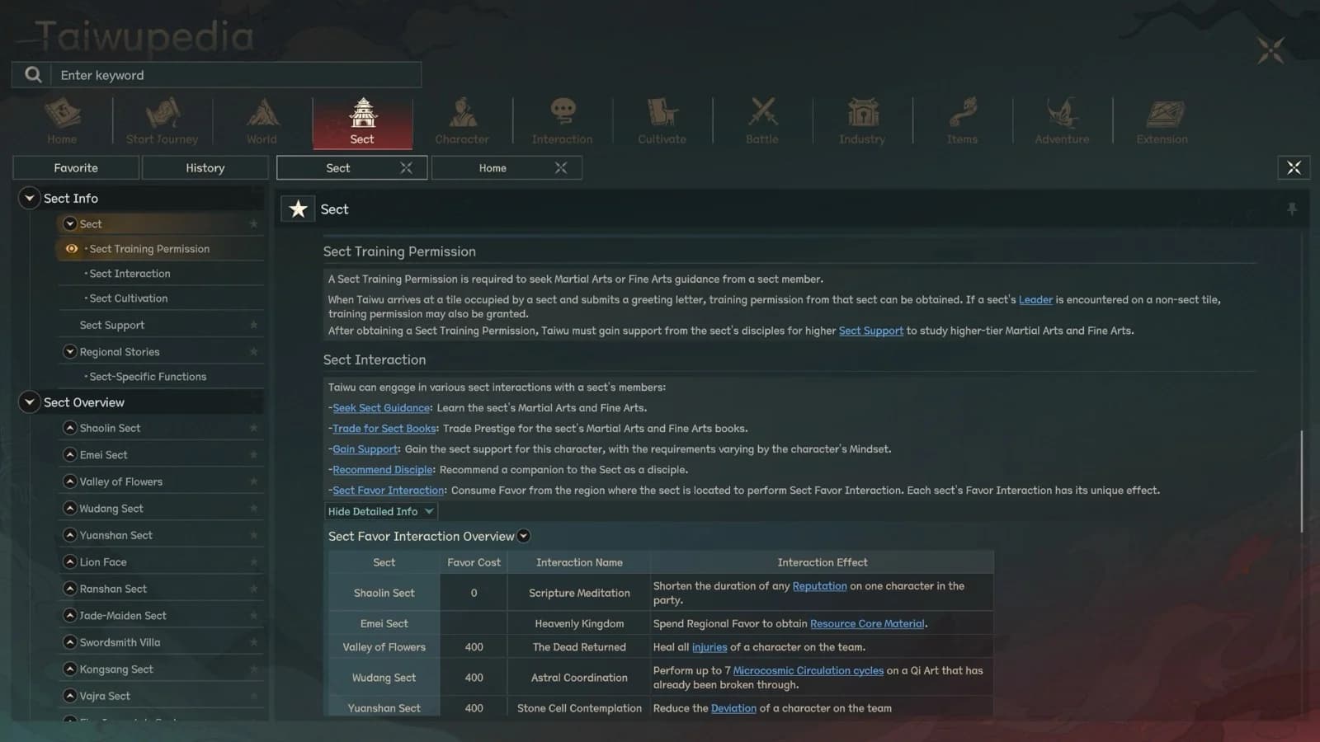Image resolution: width=1320 pixels, height=742 pixels.
Task: Open the World category
Action: [262, 120]
